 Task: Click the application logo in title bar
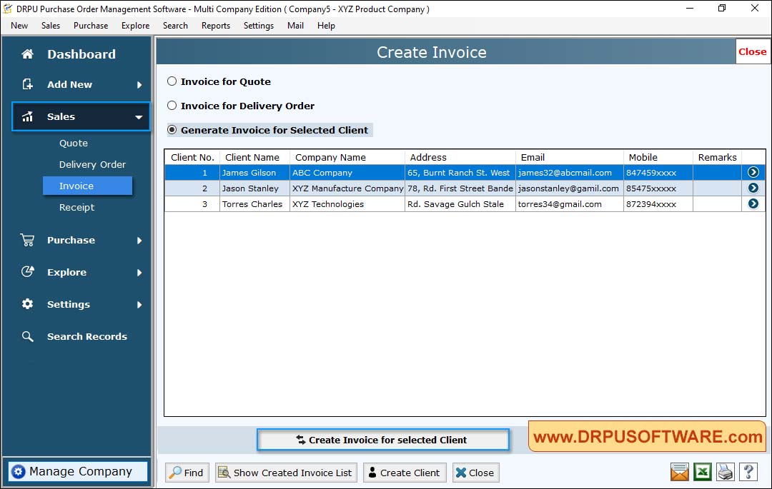8,9
